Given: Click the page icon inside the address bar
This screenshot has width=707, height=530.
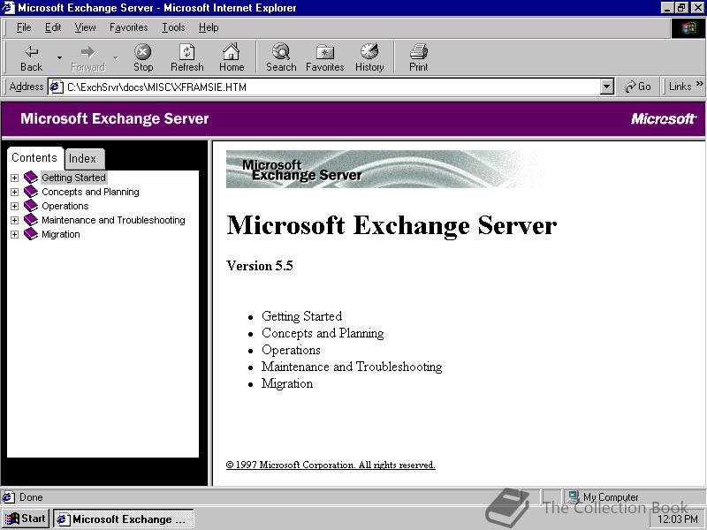Looking at the screenshot, I should (x=56, y=87).
